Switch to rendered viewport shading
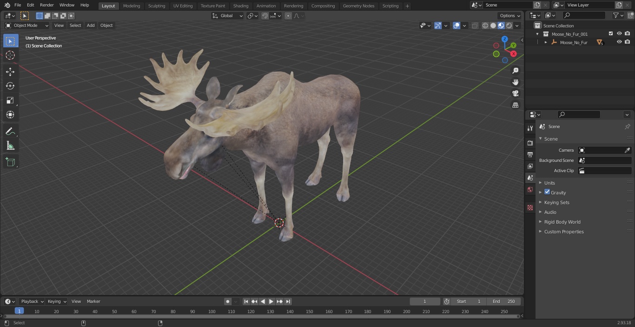The height and width of the screenshot is (327, 635). 509,26
